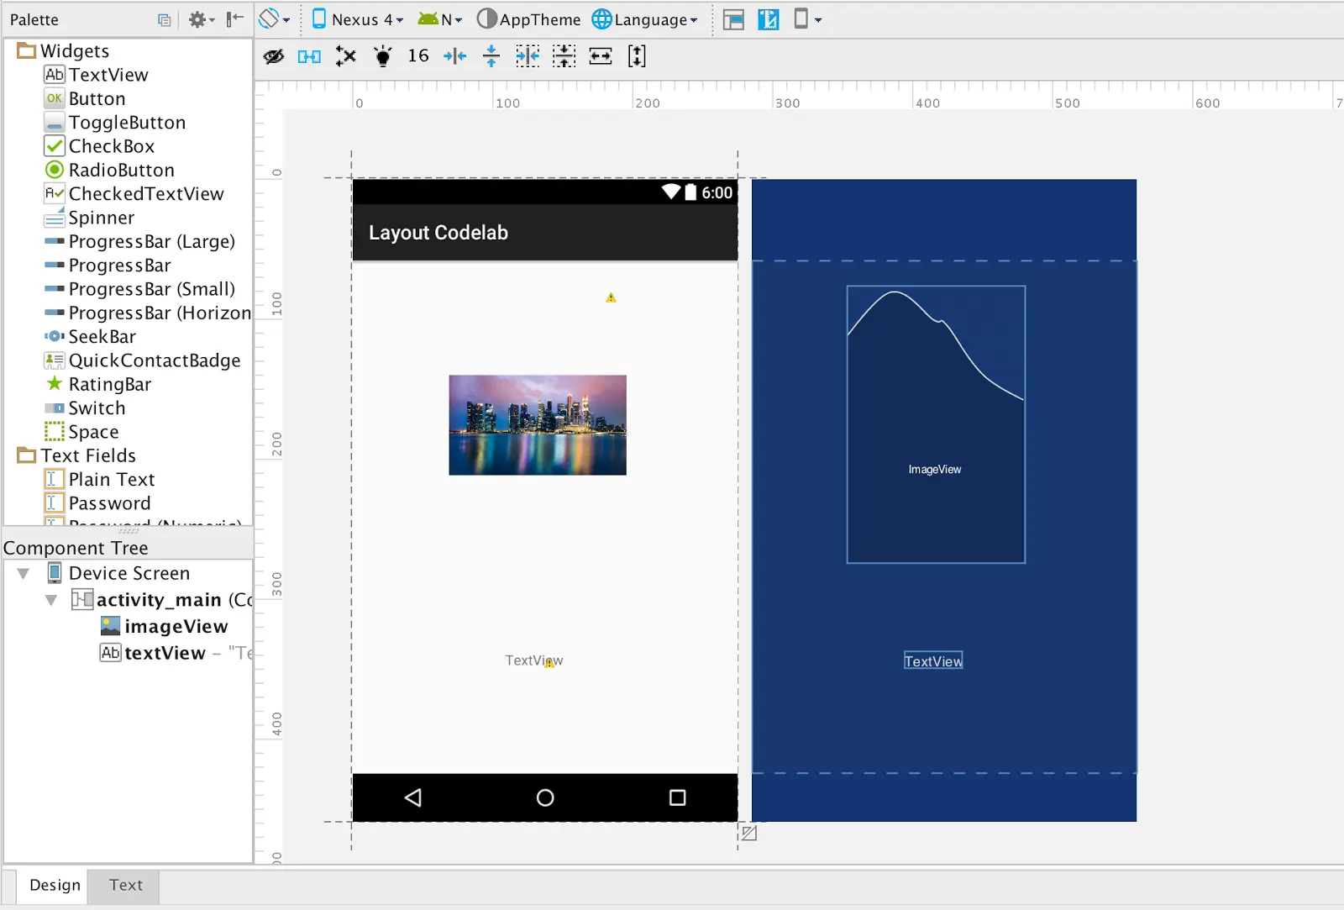1344x910 pixels.
Task: Click the AppTheme button
Action: coord(529,19)
